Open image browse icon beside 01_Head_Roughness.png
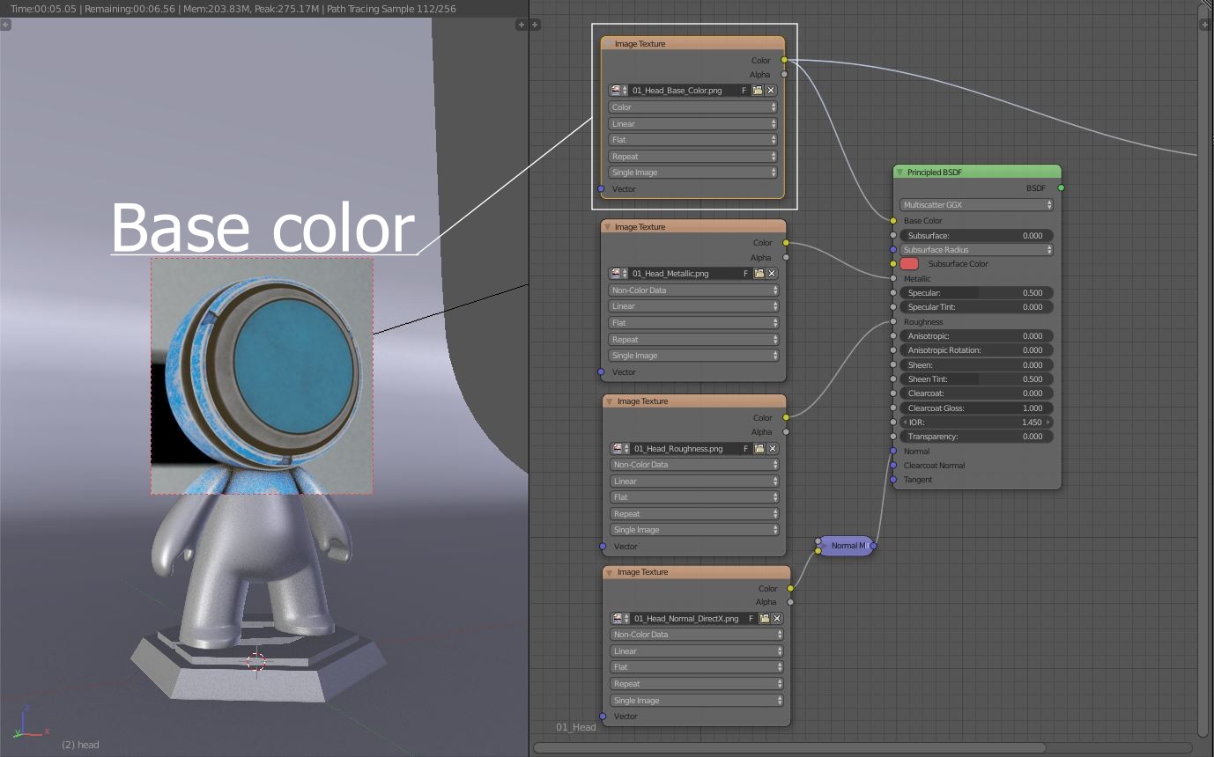 (619, 449)
